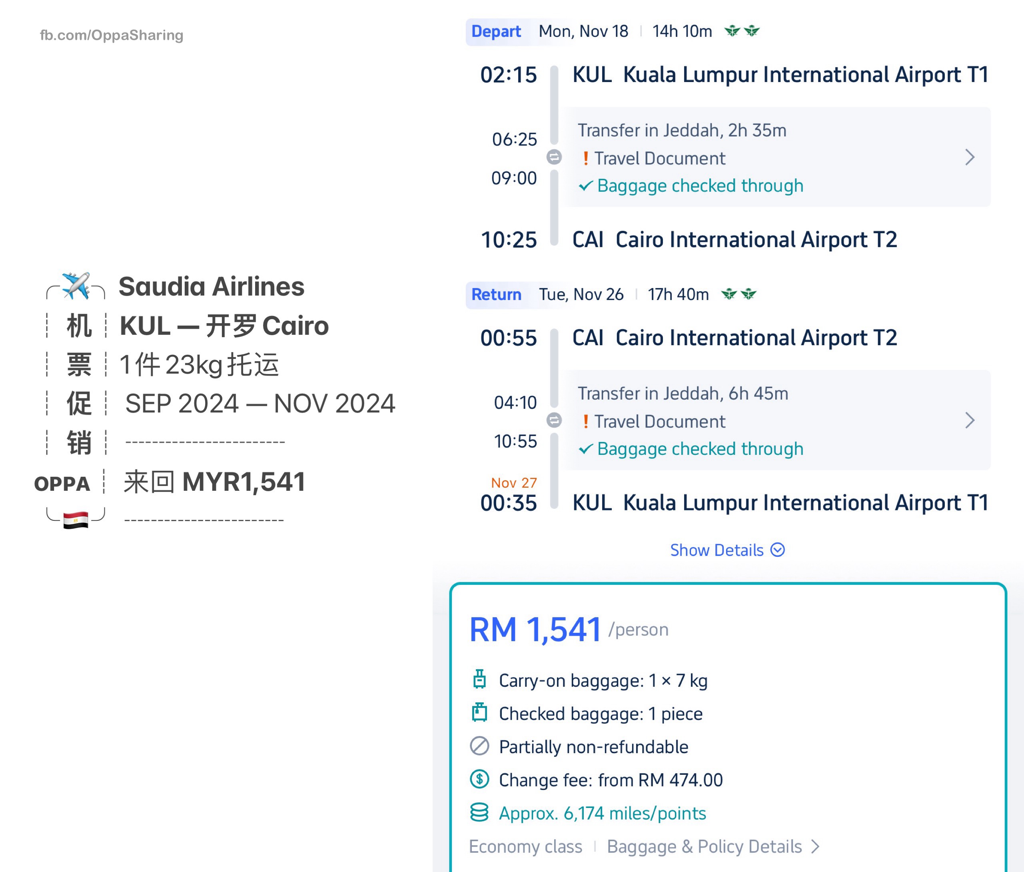Click the carry-on baggage suitcase icon
Image resolution: width=1024 pixels, height=872 pixels.
[479, 679]
